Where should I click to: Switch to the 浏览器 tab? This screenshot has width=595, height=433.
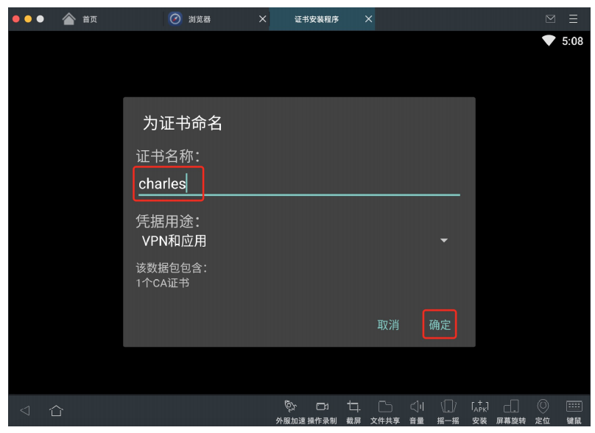[x=216, y=19]
